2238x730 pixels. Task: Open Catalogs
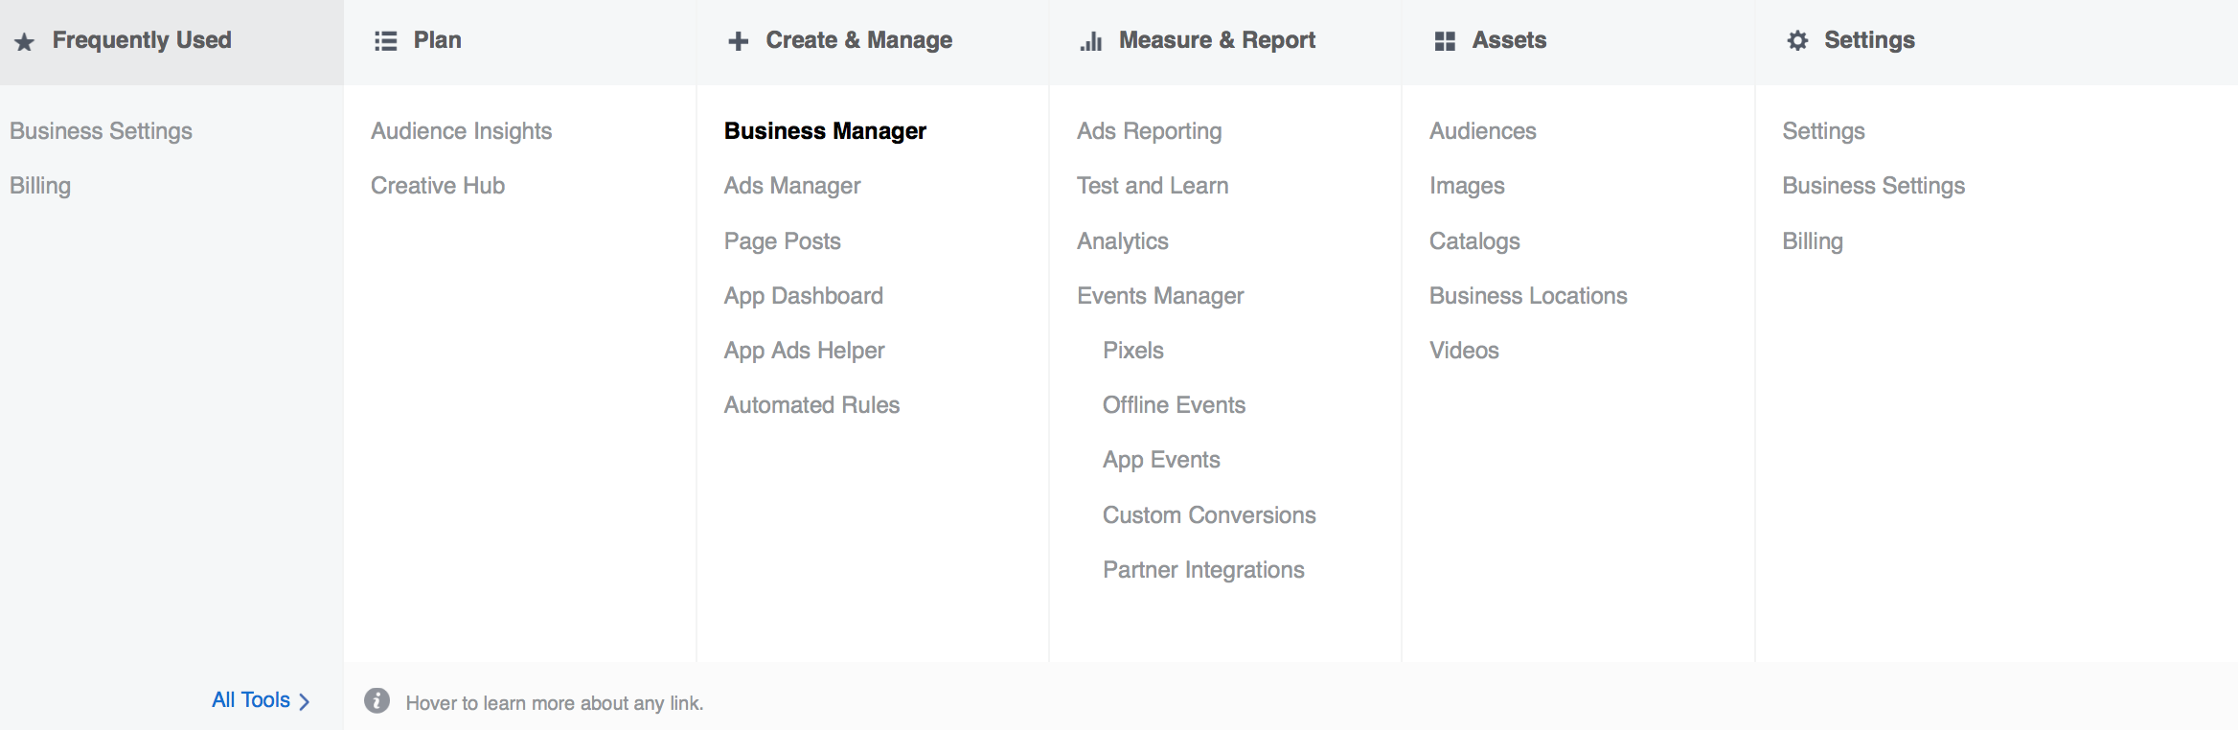pos(1474,241)
